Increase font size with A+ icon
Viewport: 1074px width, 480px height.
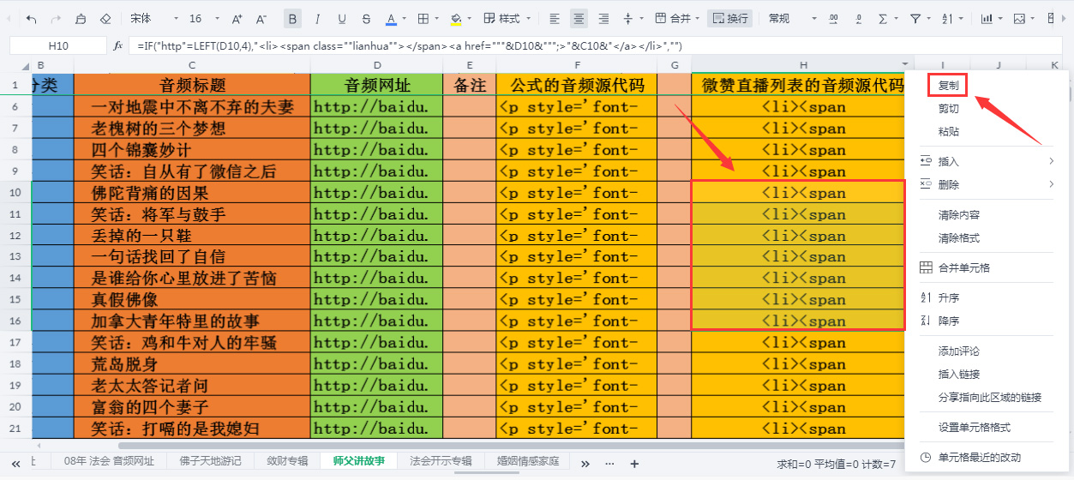coord(237,18)
